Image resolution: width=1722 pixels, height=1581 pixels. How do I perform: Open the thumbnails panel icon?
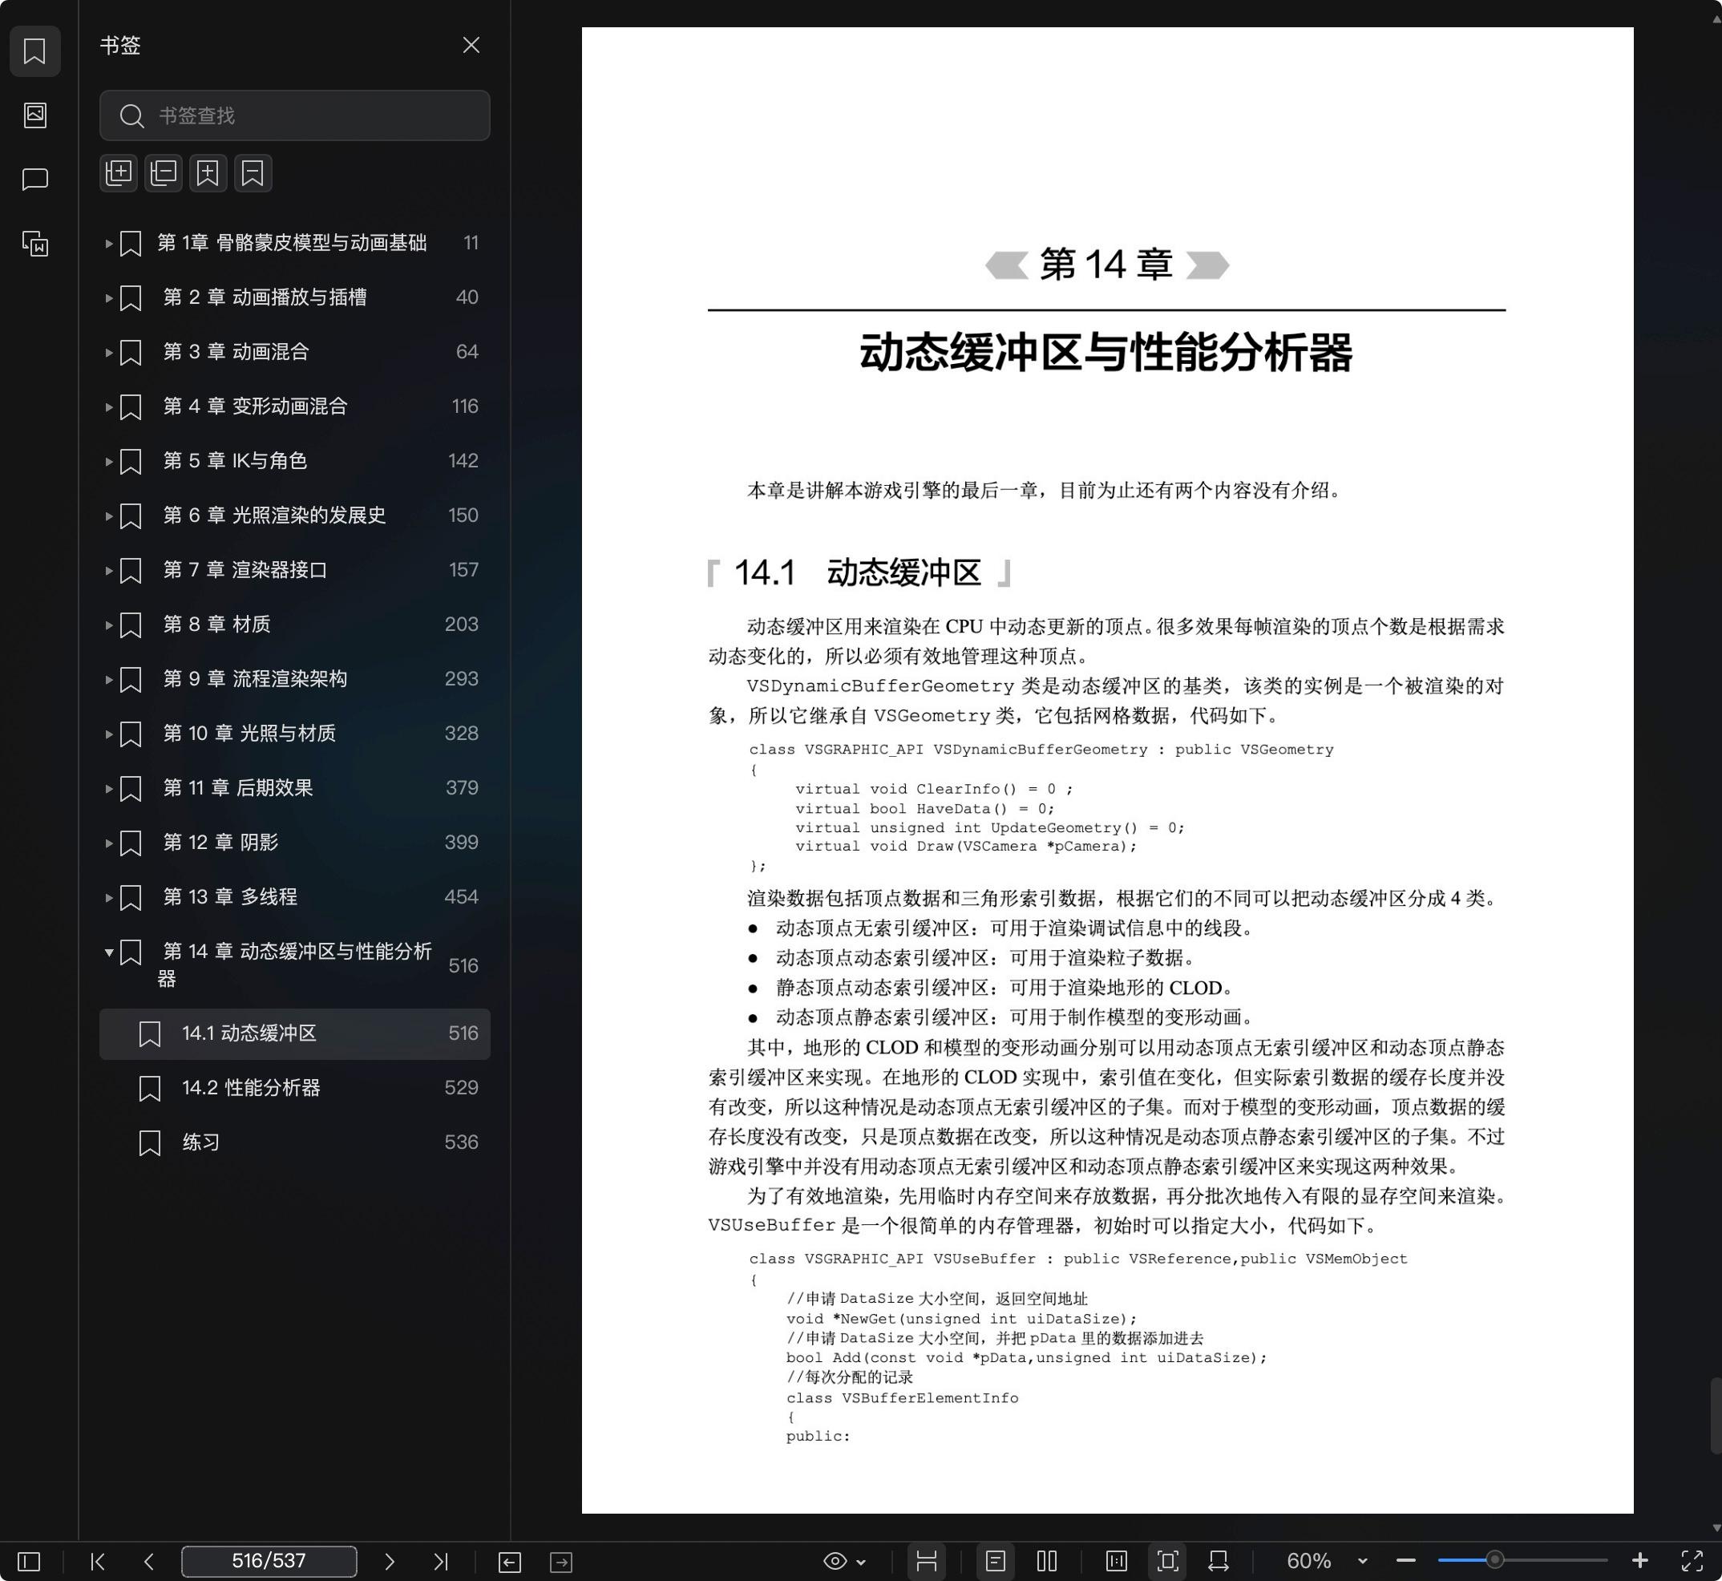point(34,115)
